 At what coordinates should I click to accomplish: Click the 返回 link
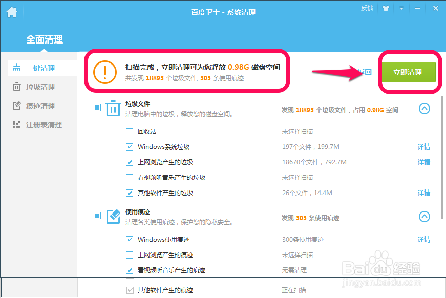365,72
